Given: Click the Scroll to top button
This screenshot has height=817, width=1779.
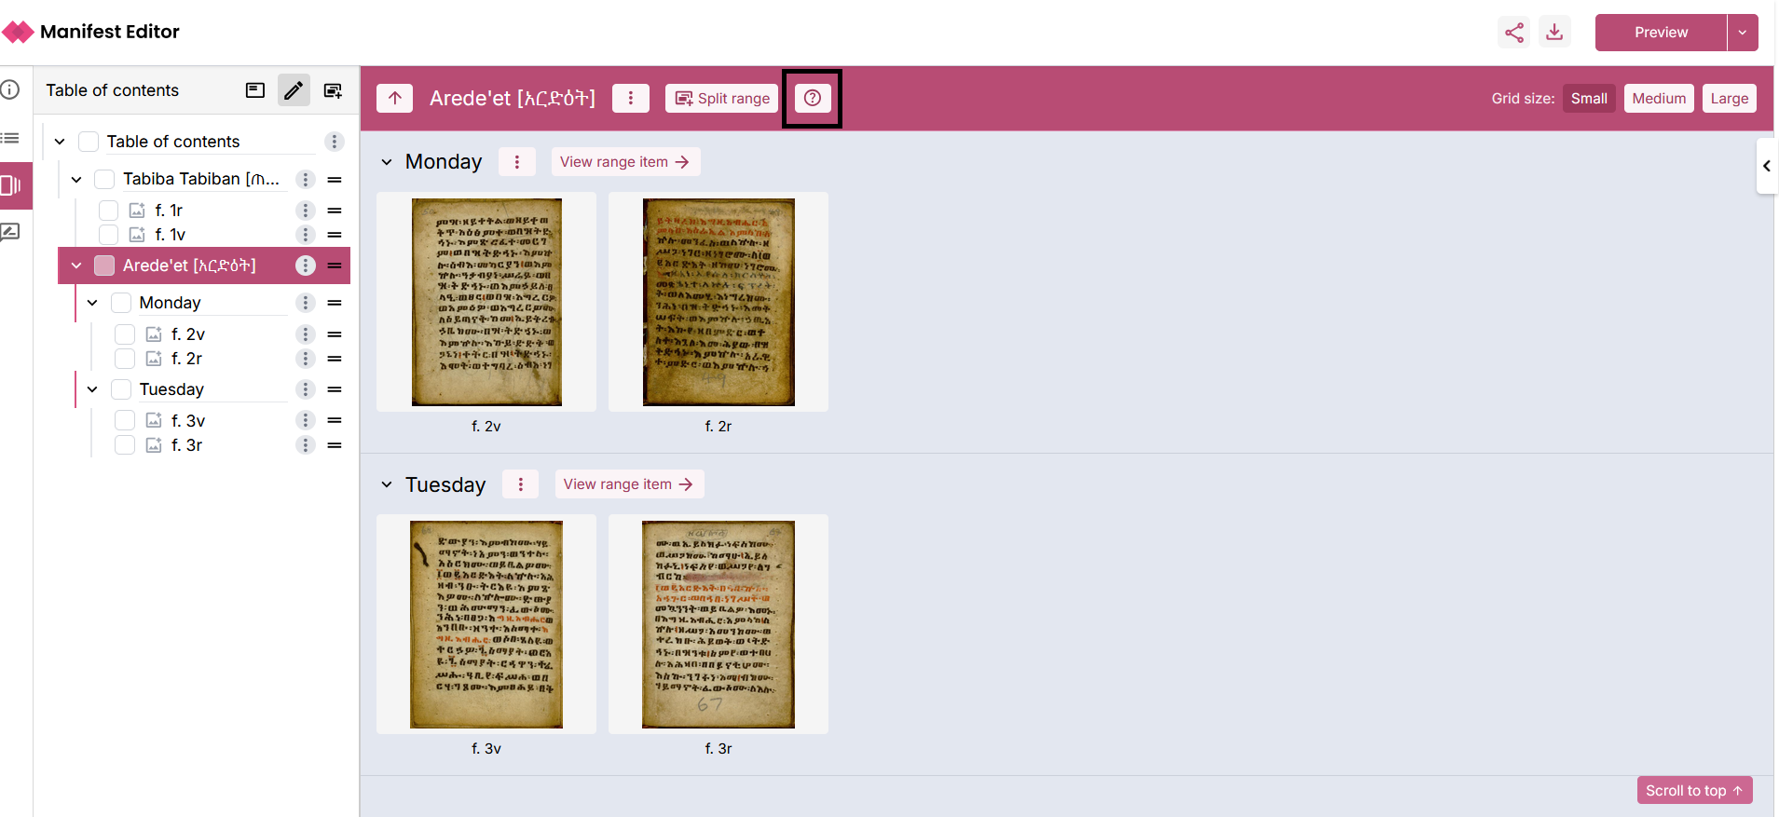Looking at the screenshot, I should pyautogui.click(x=1693, y=790).
